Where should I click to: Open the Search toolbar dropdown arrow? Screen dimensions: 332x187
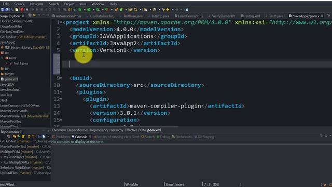click(141, 9)
